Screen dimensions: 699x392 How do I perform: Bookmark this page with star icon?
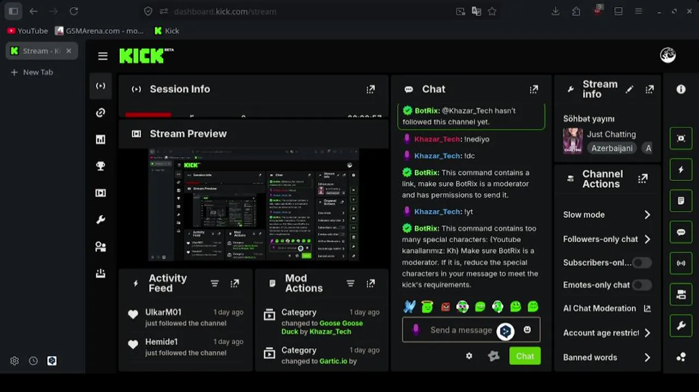pos(492,11)
